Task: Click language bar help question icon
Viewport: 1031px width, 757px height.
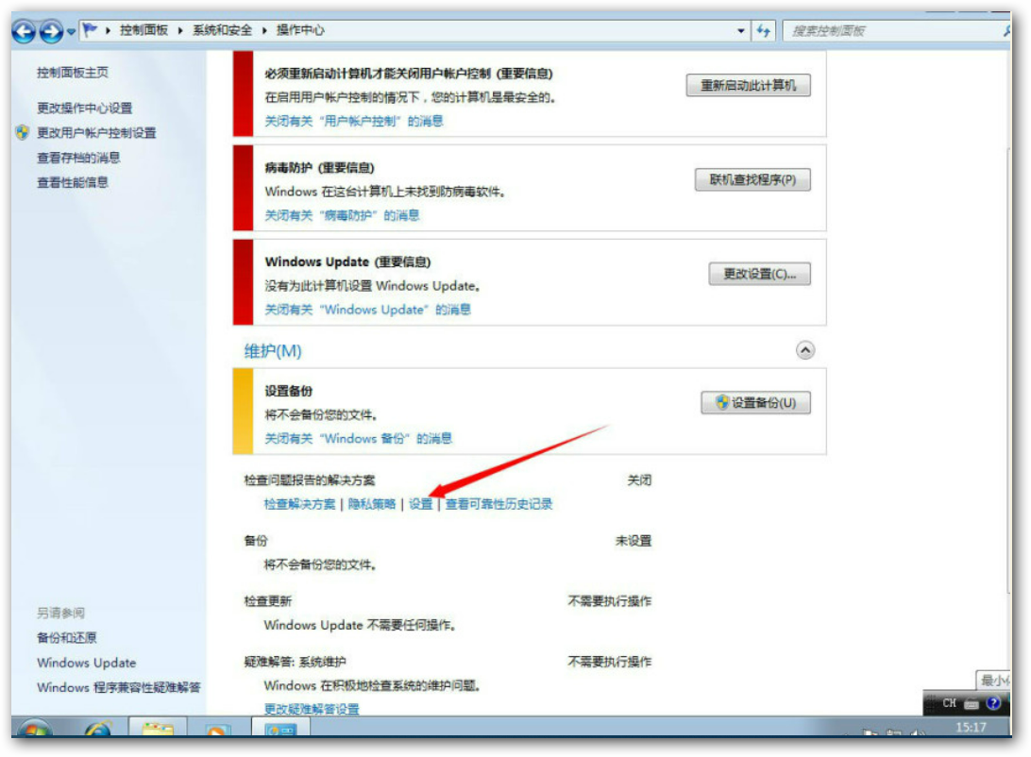Action: 993,703
